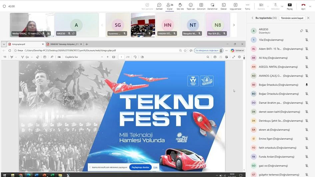Click the PDF page number field
The width and height of the screenshot is (315, 177).
[121, 57]
